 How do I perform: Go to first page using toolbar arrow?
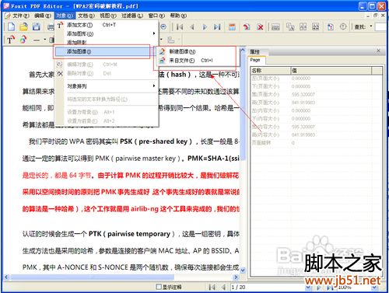180,27
